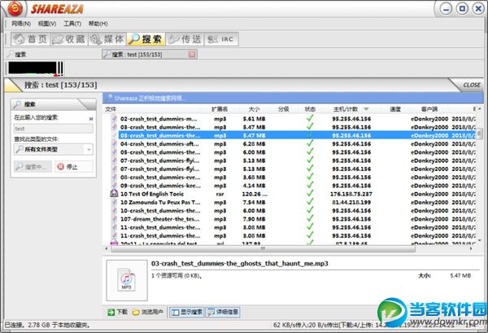This screenshot has height=333, width=488.
Task: Click the 7.90 MB size cell
Action: point(254,219)
